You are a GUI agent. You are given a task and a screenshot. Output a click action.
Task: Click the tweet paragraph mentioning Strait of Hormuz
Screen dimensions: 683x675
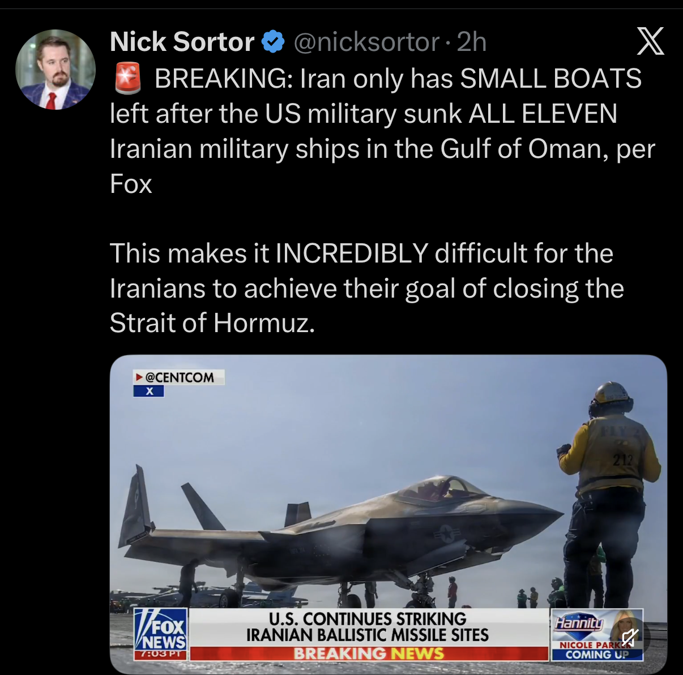(367, 288)
